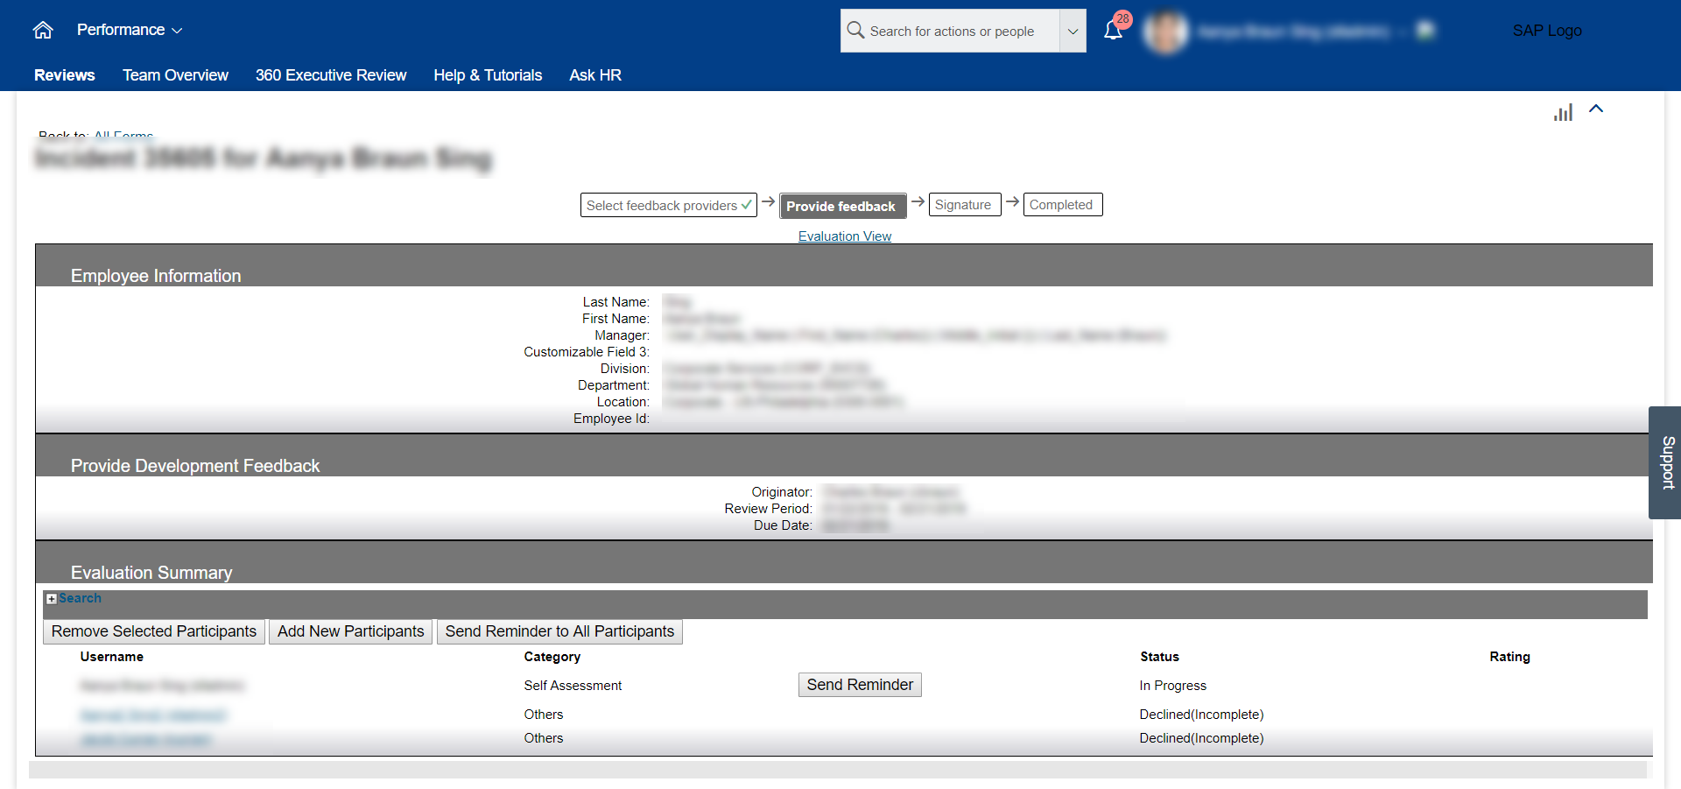Viewport: 1681px width, 789px height.
Task: Click Add New Participants button
Action: point(350,631)
